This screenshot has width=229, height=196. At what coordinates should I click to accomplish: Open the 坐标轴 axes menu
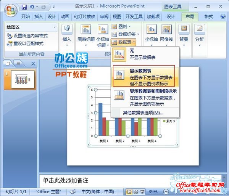pyautogui.click(x=152, y=35)
